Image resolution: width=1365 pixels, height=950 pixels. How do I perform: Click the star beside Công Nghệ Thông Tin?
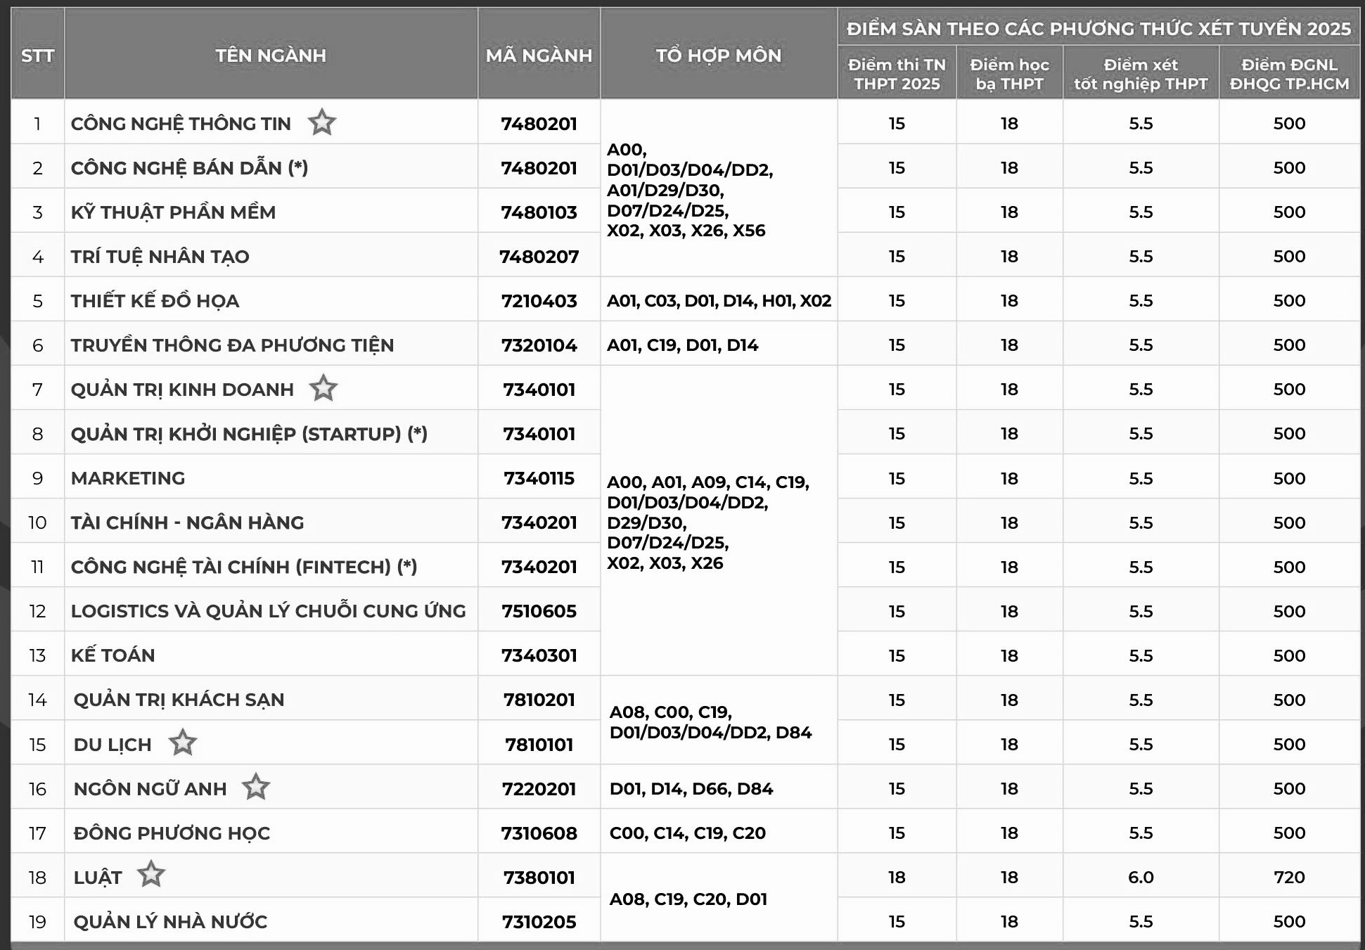[x=322, y=122]
